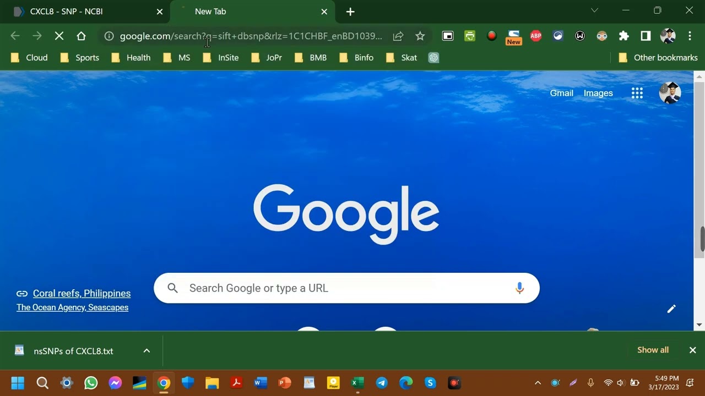
Task: Go to the Chrome home page
Action: point(81,36)
